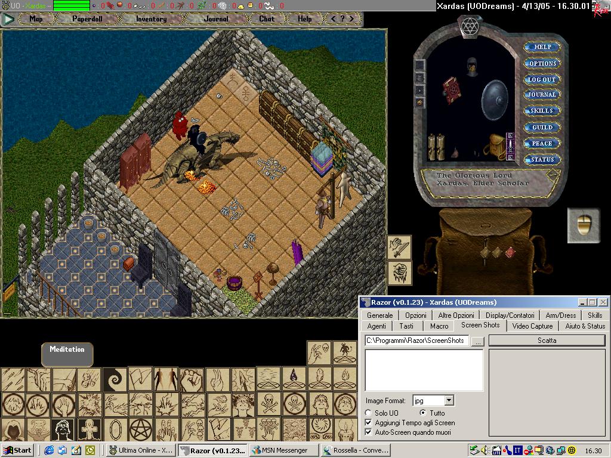Open the Map menu button

(x=36, y=18)
